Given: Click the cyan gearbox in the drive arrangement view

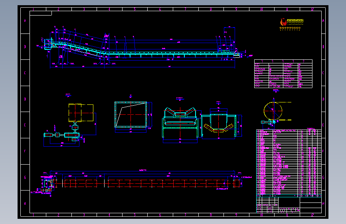Looking at the screenshot, I should (x=72, y=135).
